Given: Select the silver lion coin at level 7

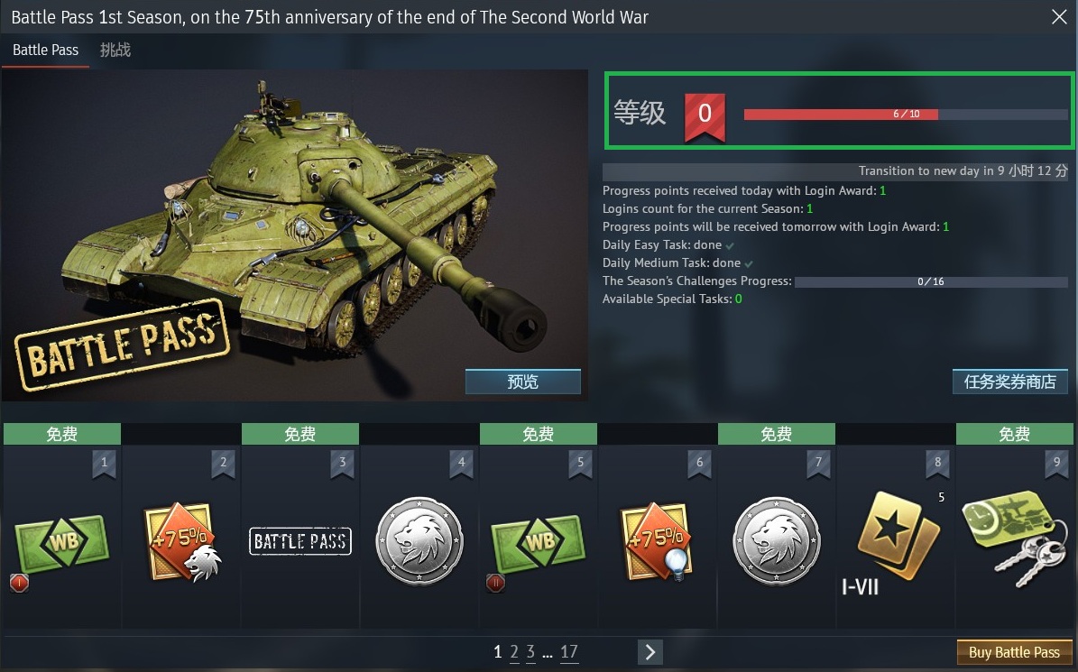Looking at the screenshot, I should click(777, 541).
